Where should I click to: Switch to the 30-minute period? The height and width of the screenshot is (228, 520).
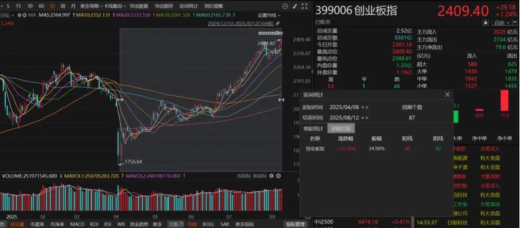[x=30, y=6]
